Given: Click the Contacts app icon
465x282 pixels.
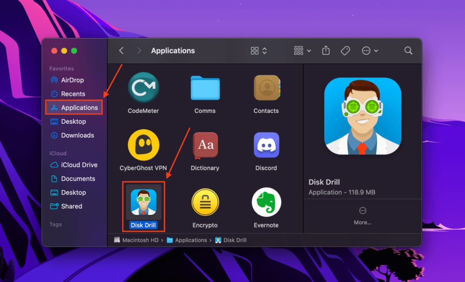Looking at the screenshot, I should (x=266, y=88).
